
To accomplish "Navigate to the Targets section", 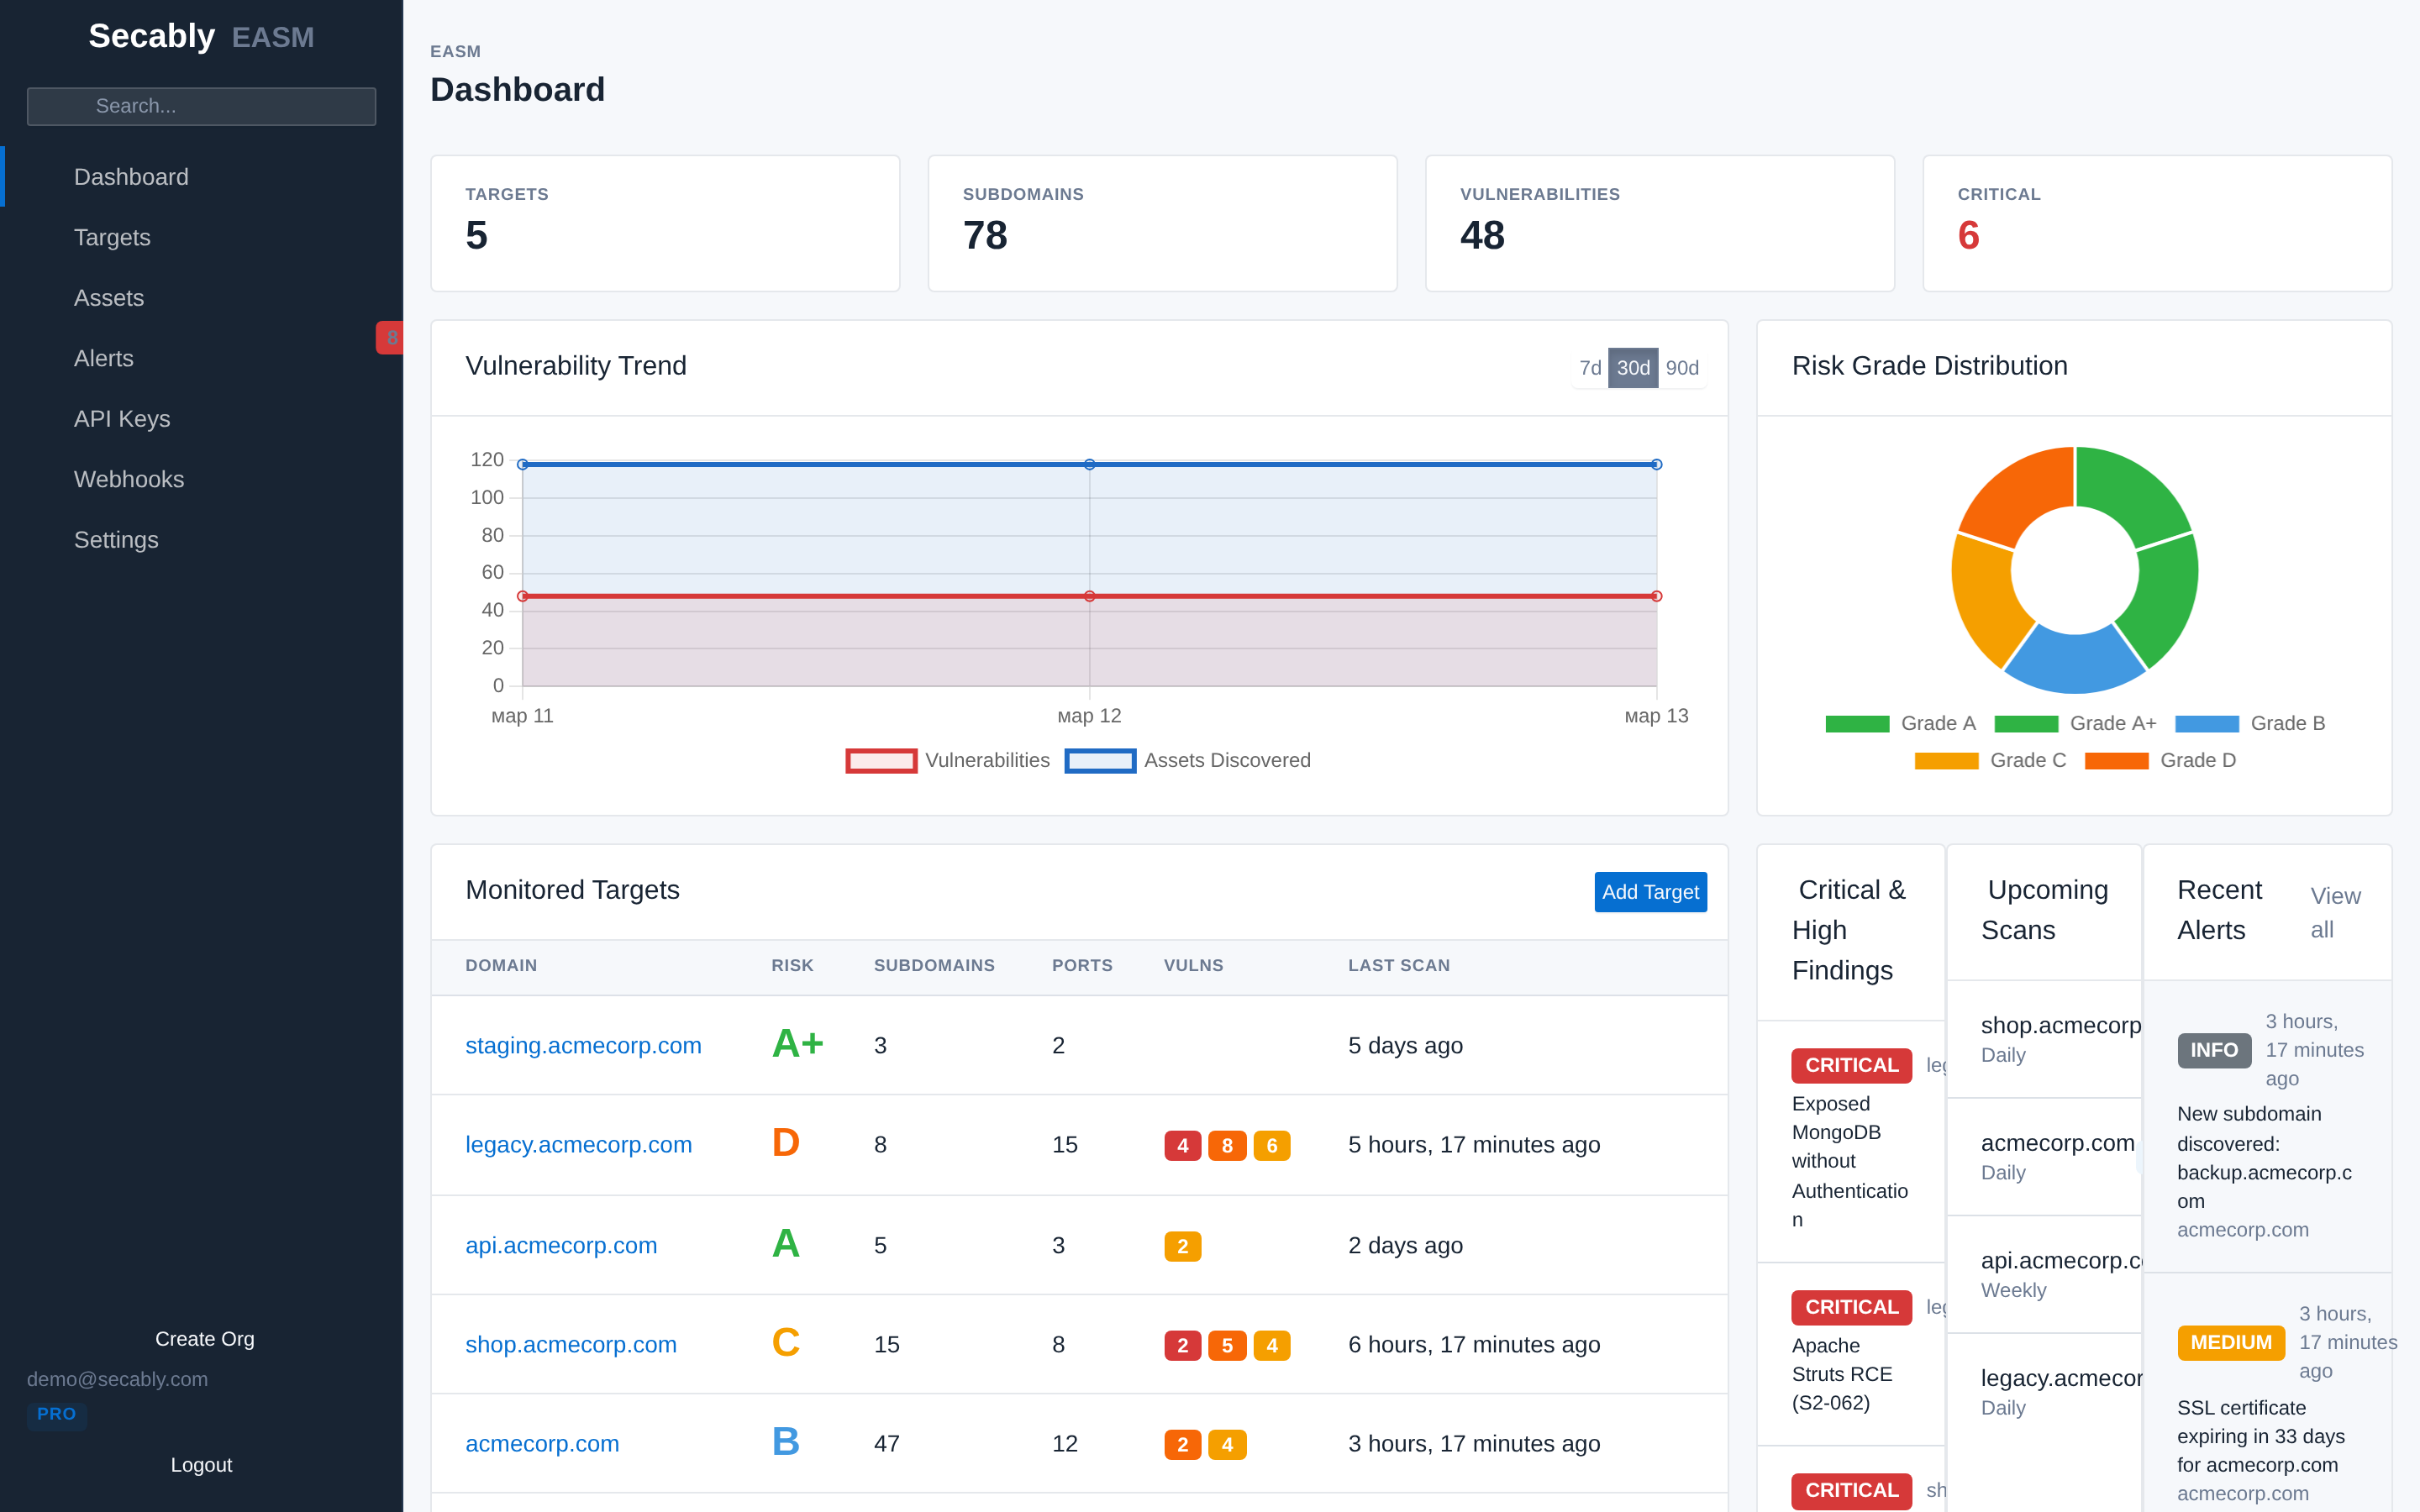I will (x=111, y=237).
